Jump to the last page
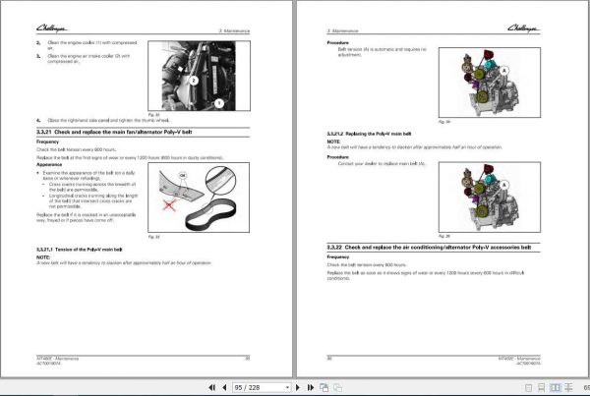590x396 pixels. click(311, 387)
